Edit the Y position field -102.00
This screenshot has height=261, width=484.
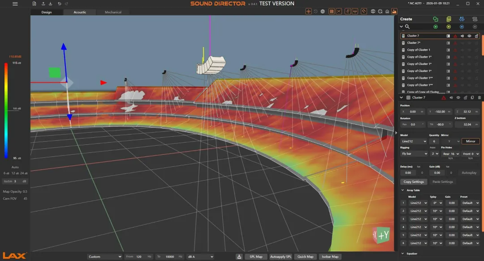pyautogui.click(x=440, y=112)
